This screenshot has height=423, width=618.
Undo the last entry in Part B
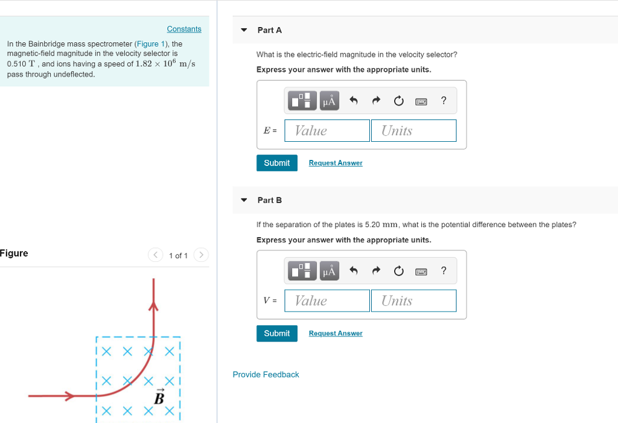[353, 270]
